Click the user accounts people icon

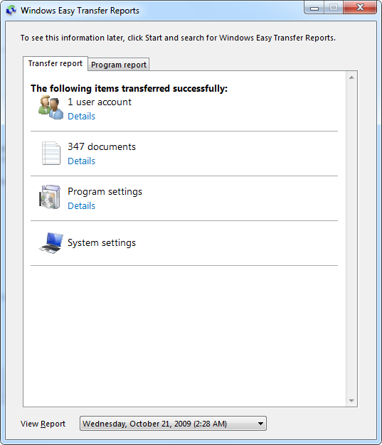point(51,107)
